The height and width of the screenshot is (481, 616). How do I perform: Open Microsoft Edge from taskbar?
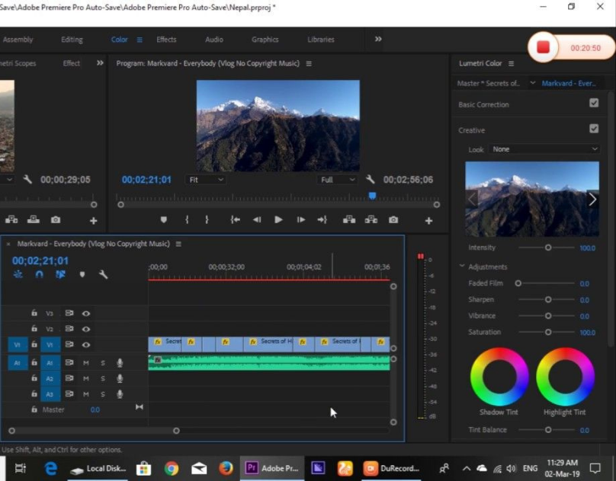(x=50, y=468)
